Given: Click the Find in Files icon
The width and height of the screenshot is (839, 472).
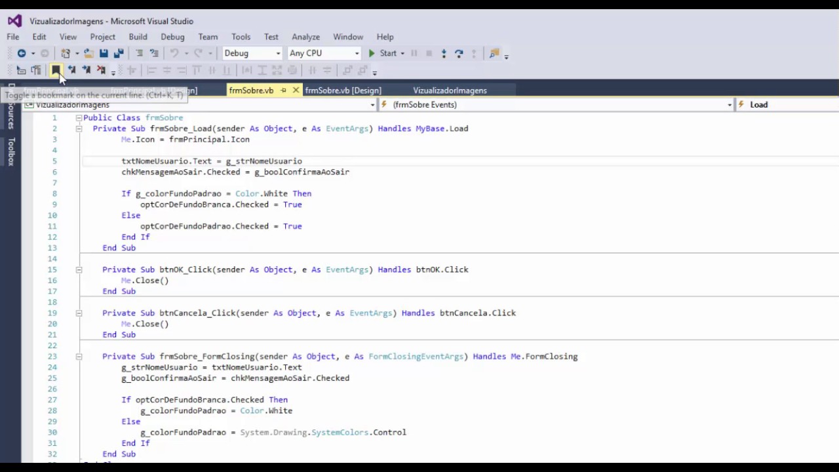Looking at the screenshot, I should click(x=494, y=53).
